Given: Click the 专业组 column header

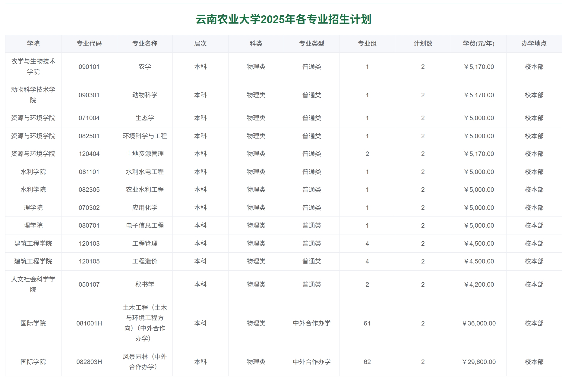Looking at the screenshot, I should (x=367, y=44).
